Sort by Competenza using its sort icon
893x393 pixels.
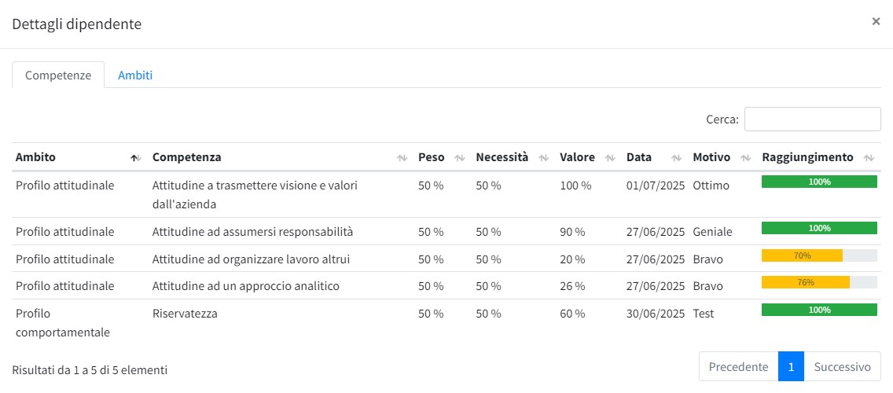click(402, 158)
